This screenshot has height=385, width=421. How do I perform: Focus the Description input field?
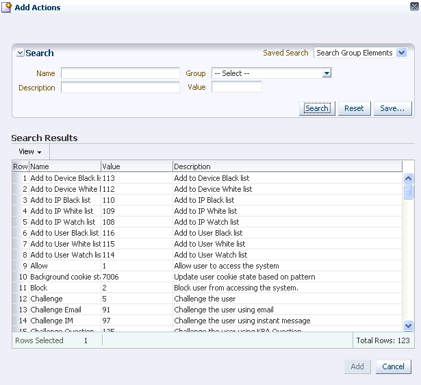click(x=120, y=87)
